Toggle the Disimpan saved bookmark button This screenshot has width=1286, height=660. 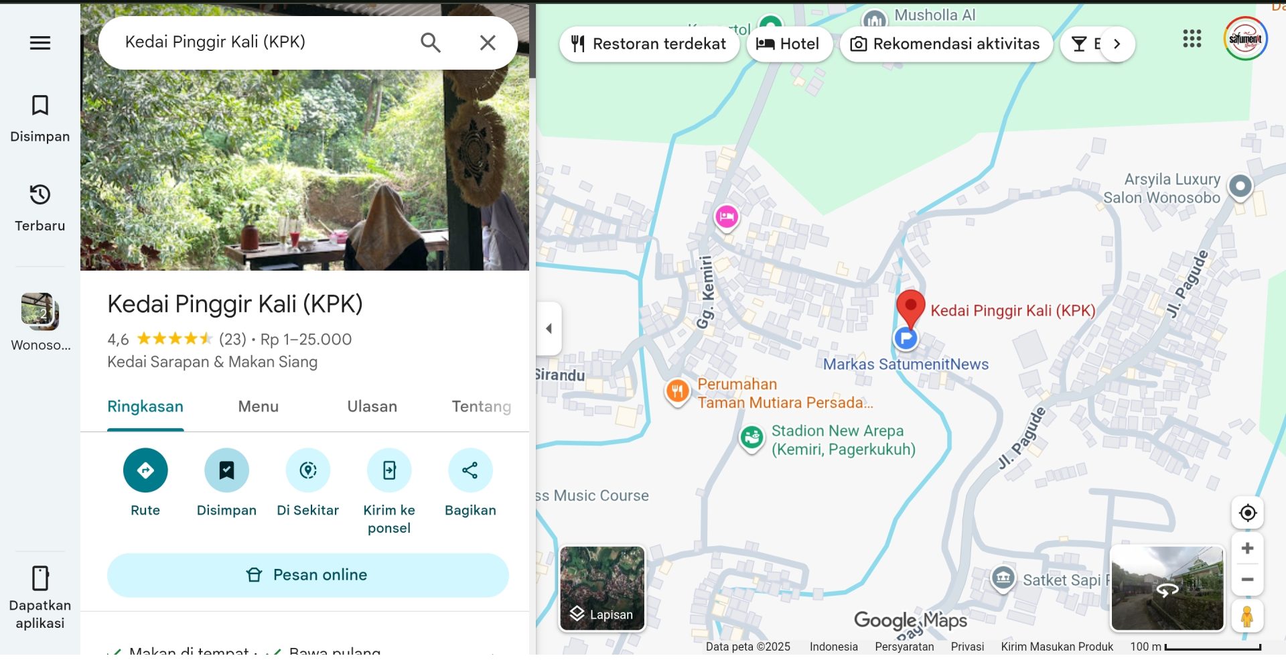point(226,470)
